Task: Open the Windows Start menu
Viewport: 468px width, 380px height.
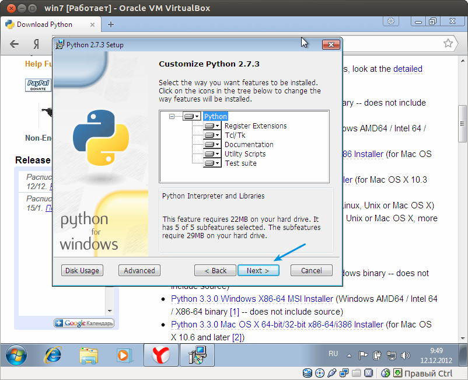Action: click(16, 355)
